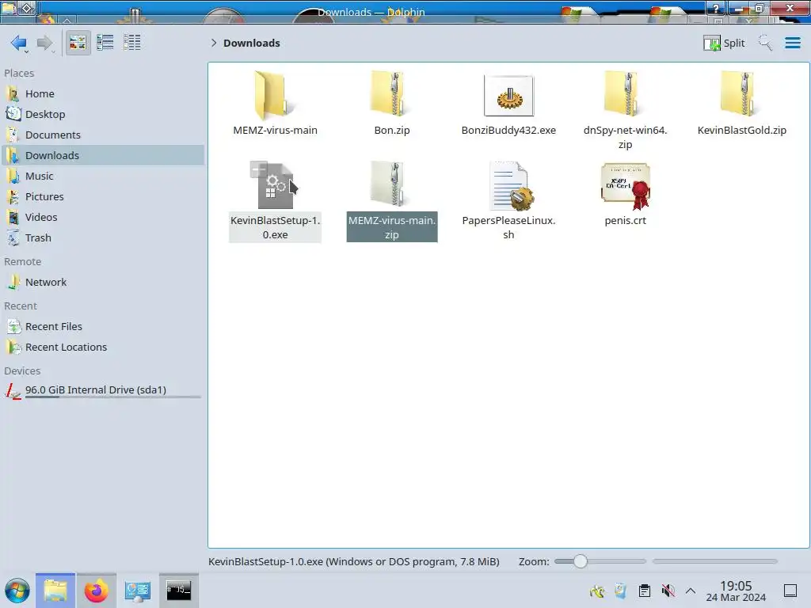Switch to Dolphin file manager taskbar entry
The width and height of the screenshot is (811, 608).
55,591
